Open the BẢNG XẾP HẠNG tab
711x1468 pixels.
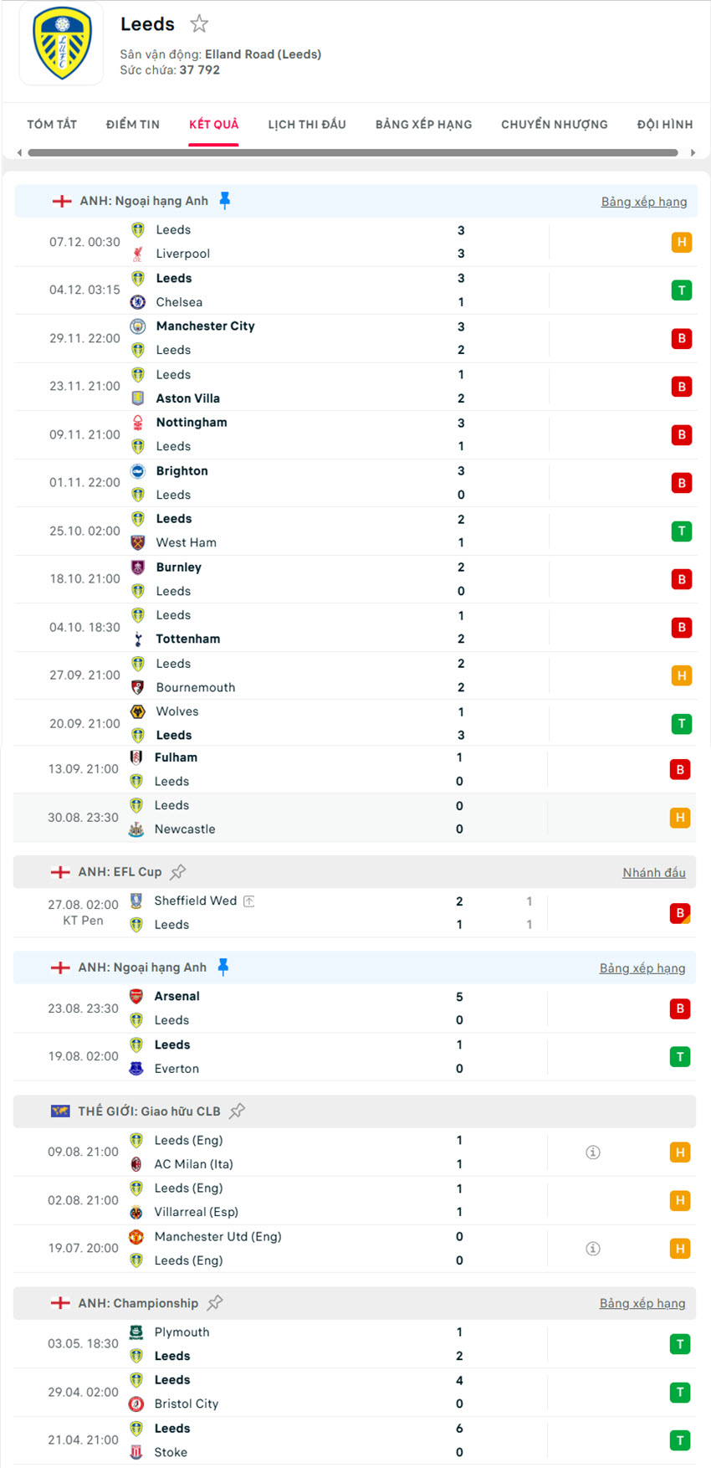[x=423, y=125]
